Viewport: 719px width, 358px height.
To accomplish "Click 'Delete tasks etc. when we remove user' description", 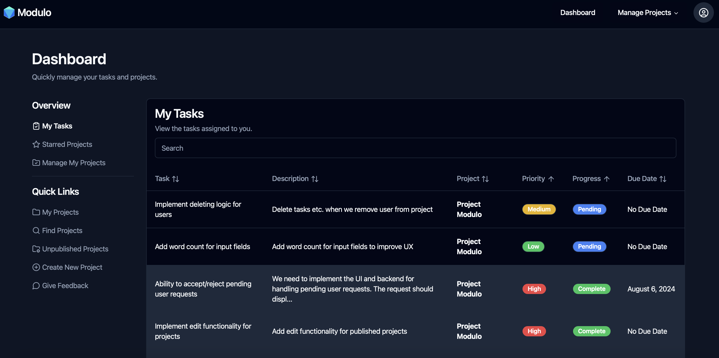I will pos(352,209).
